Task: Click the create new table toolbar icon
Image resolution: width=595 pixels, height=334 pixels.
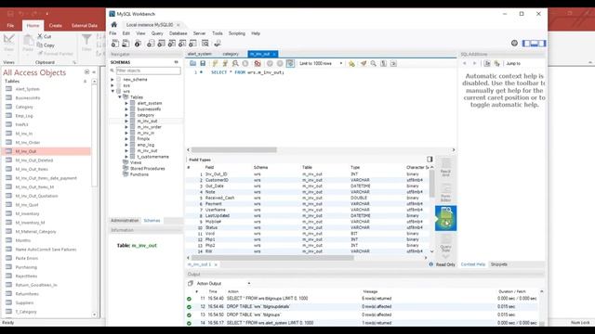Action: coord(161,44)
